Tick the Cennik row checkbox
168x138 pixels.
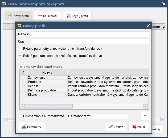(24, 86)
